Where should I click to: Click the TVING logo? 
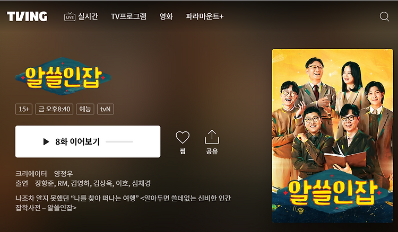click(x=27, y=16)
